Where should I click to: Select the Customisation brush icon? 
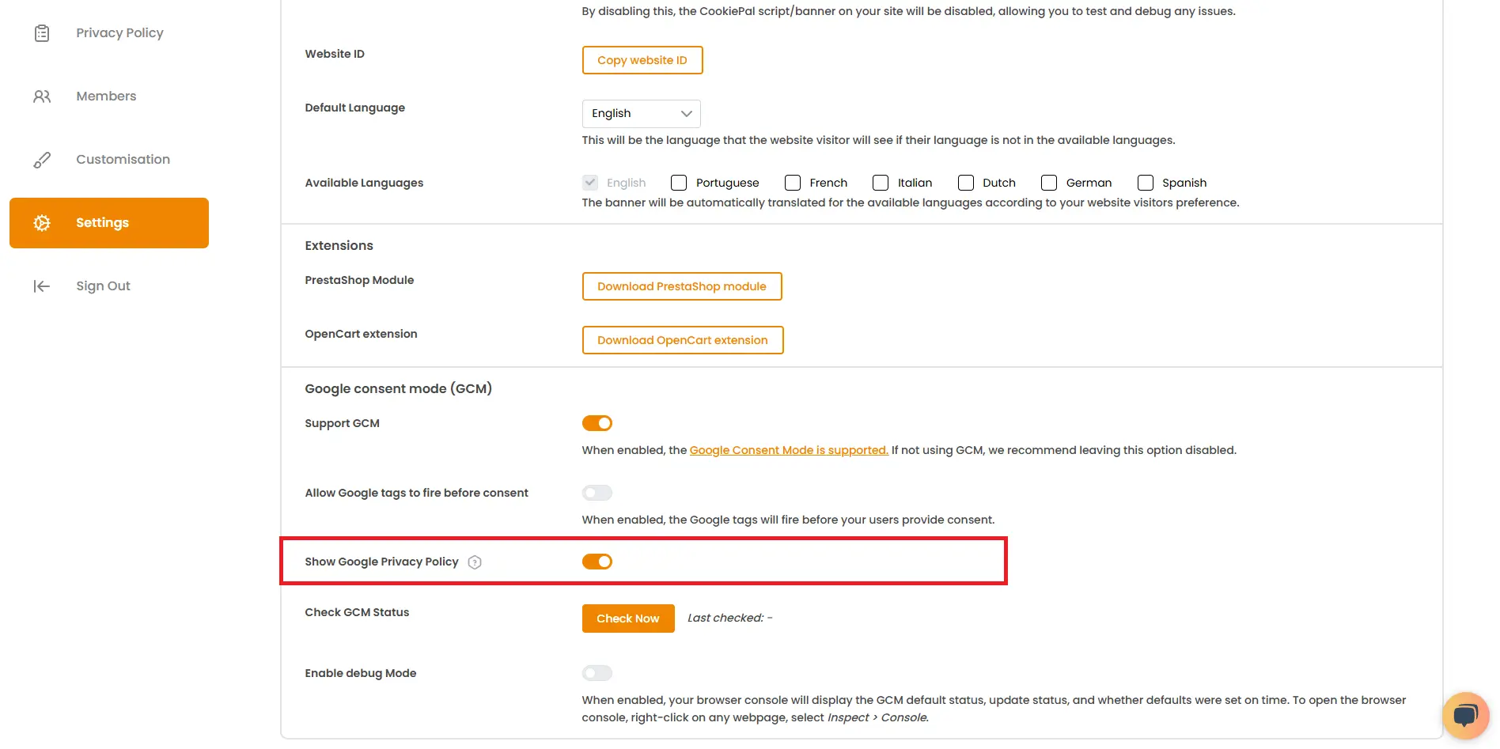point(41,159)
